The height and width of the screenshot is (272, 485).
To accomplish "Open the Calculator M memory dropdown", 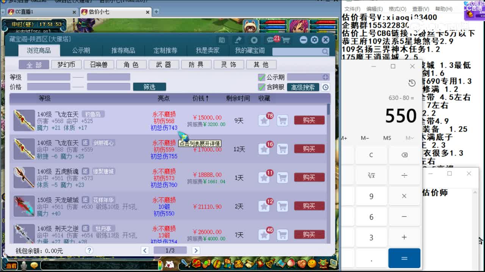I will (410, 138).
